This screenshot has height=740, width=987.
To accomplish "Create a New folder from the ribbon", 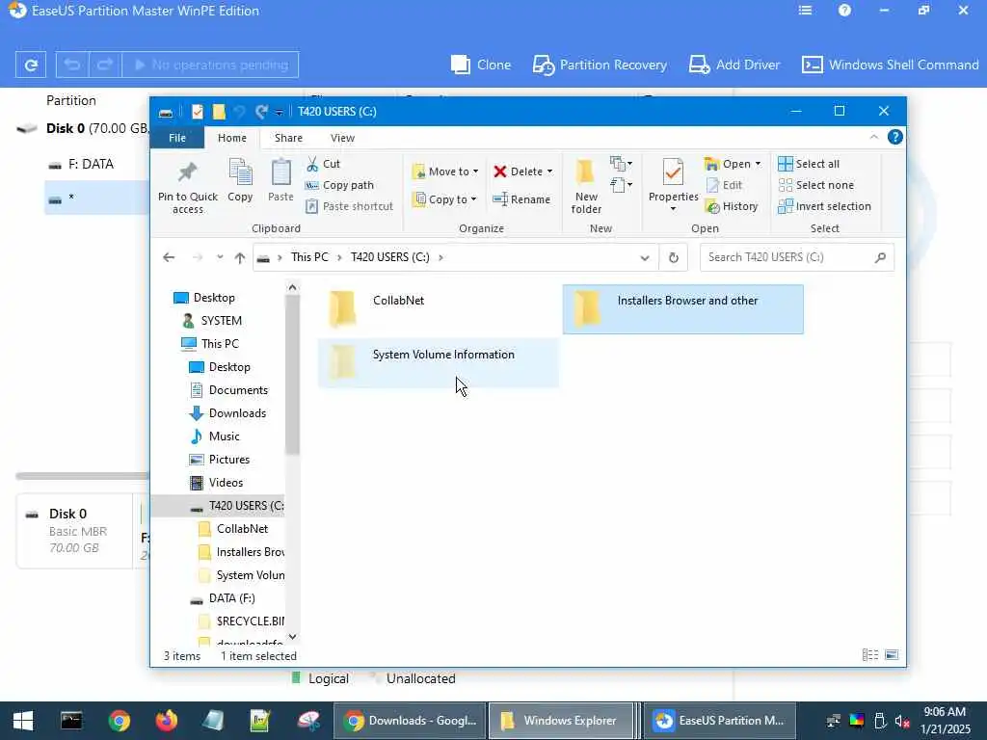I will tap(586, 186).
